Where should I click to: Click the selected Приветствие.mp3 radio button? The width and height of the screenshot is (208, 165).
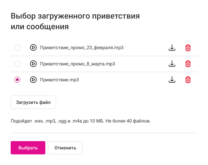coord(17,80)
